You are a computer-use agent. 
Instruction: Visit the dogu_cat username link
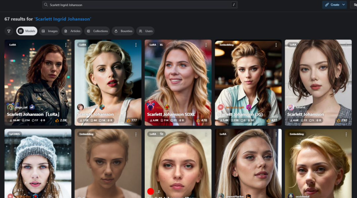21,107
